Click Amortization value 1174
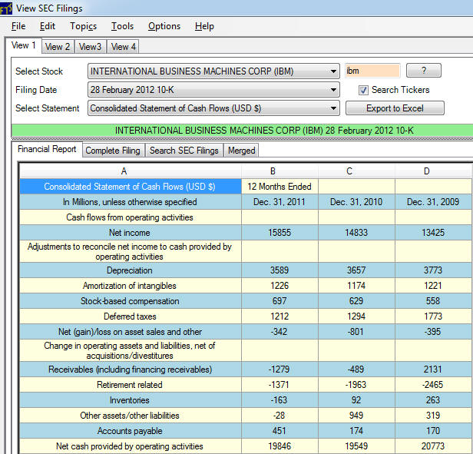 tap(356, 286)
